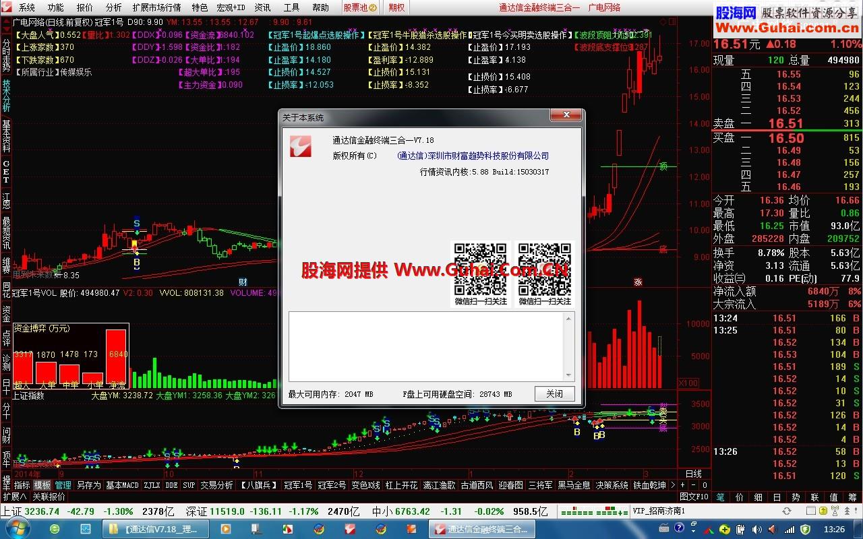Open the 深圳市财富趋势科技 company link

tap(473, 156)
